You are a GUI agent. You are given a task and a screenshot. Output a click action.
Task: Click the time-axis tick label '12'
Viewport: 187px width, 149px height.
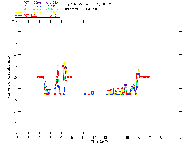(94, 138)
